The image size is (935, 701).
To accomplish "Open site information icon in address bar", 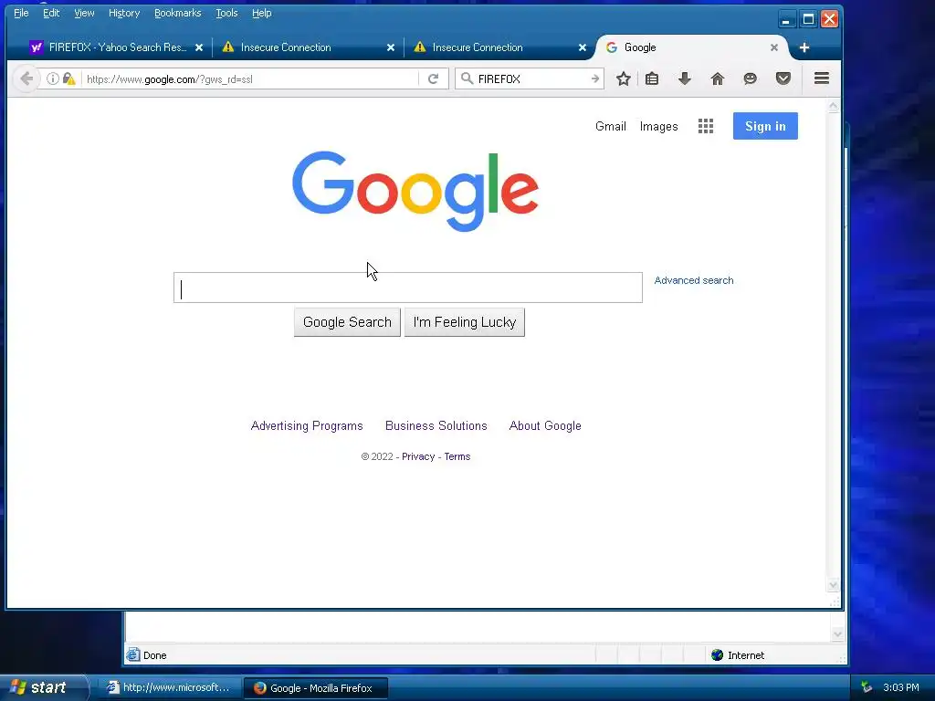I will (52, 78).
